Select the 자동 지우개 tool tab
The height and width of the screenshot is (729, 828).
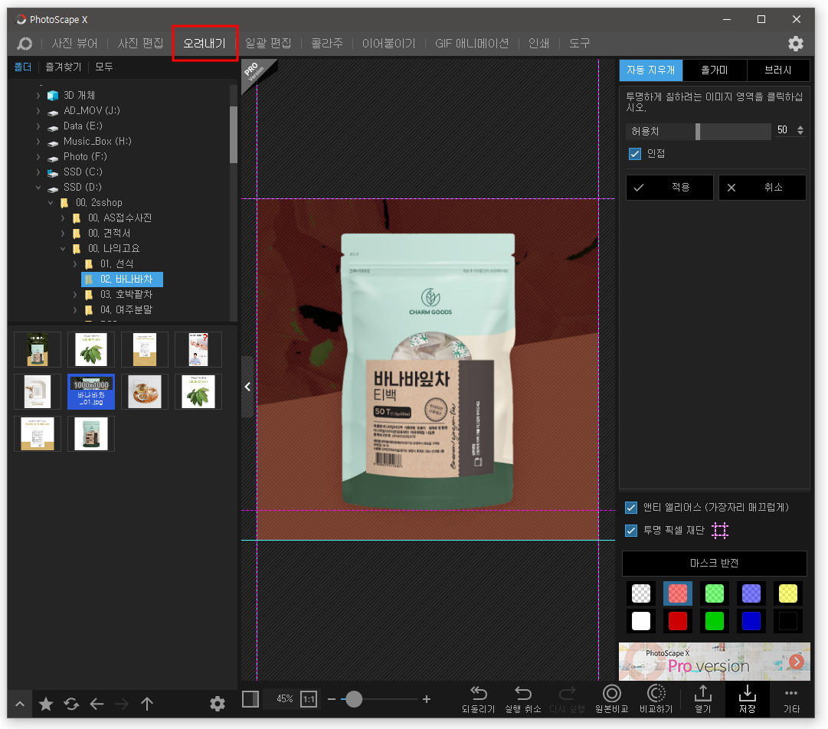[x=650, y=70]
